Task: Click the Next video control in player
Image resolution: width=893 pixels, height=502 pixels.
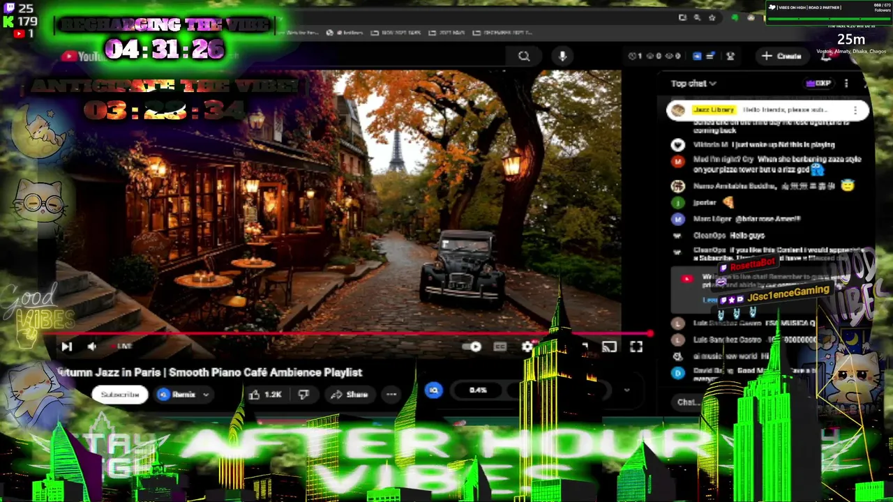Action: (66, 347)
